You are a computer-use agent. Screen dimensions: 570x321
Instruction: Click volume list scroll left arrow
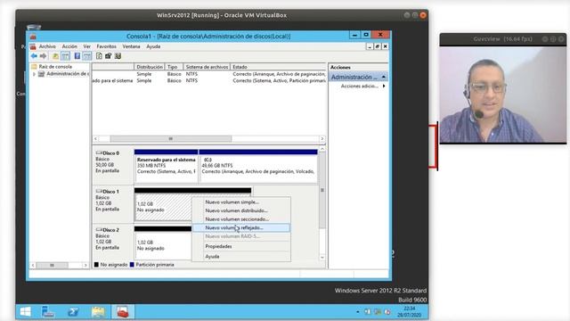[95, 139]
